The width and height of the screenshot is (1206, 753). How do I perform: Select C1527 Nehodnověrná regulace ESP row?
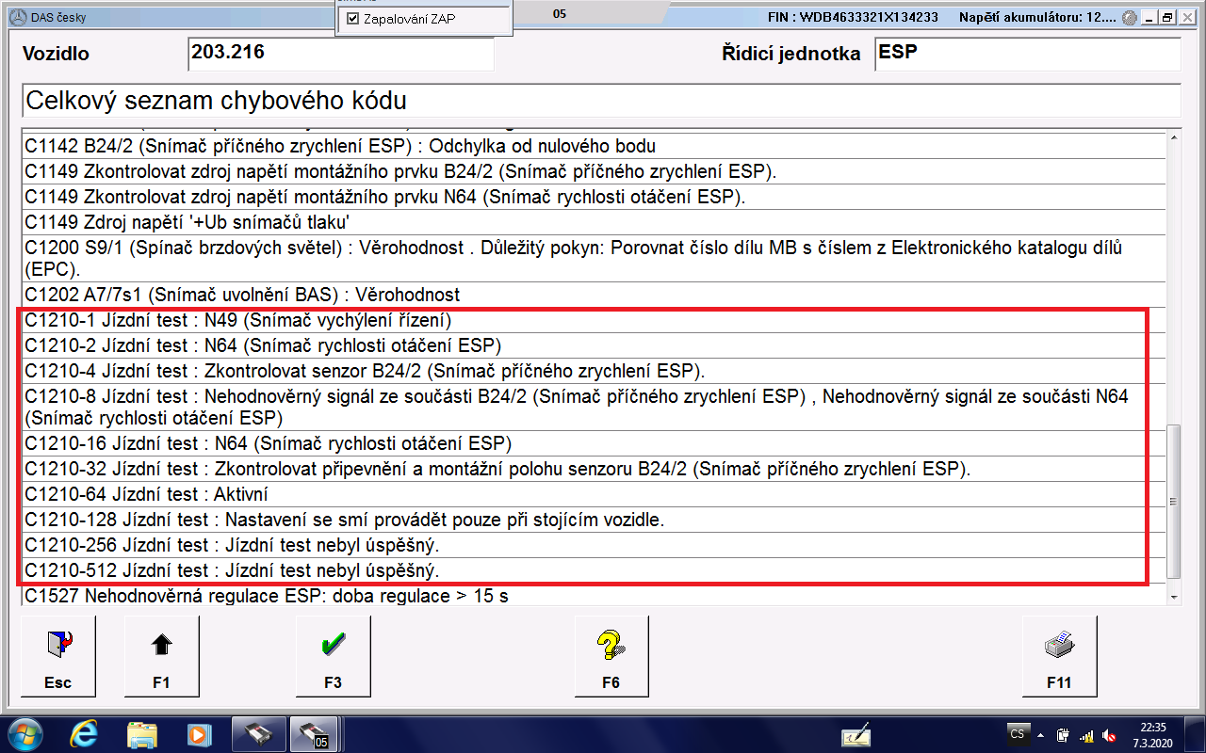pos(593,596)
